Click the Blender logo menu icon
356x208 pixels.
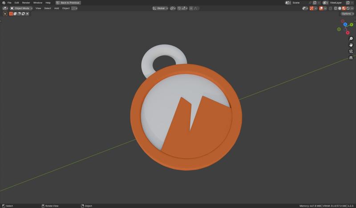coord(4,3)
